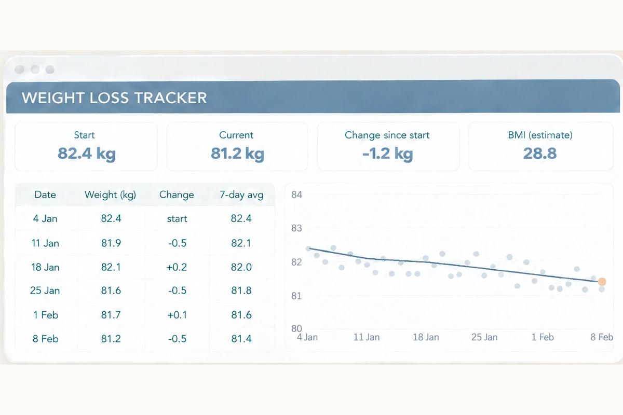Click the Change column header
Screen dimensions: 623x415
pos(177,195)
